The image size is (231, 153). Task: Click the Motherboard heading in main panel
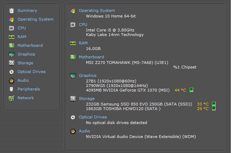coord(91,57)
